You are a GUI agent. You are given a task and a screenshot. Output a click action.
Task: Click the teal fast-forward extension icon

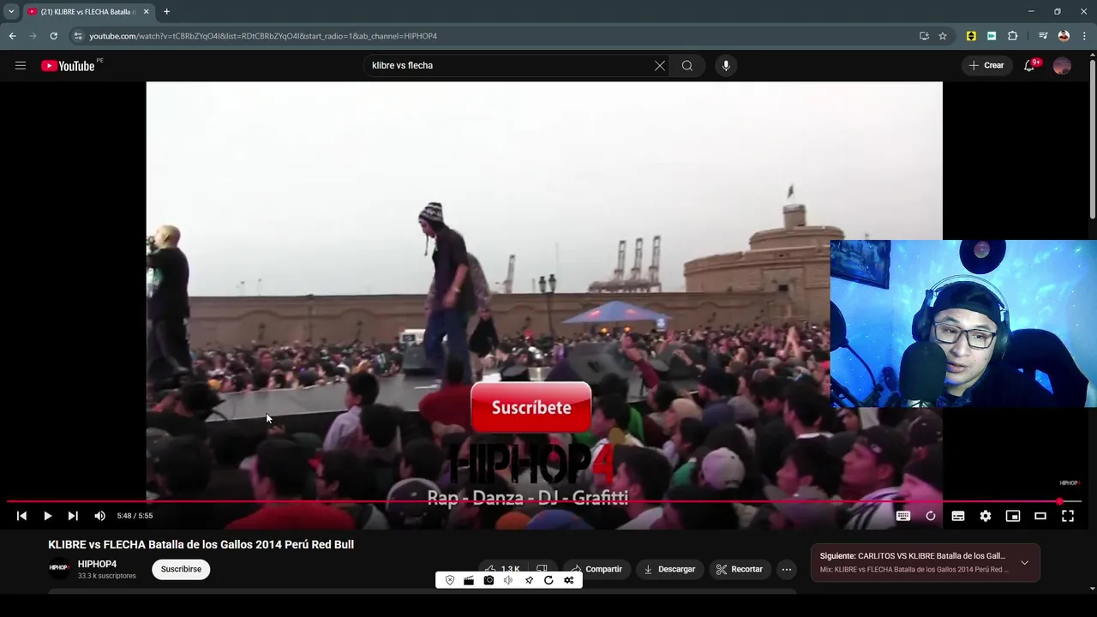pos(992,36)
